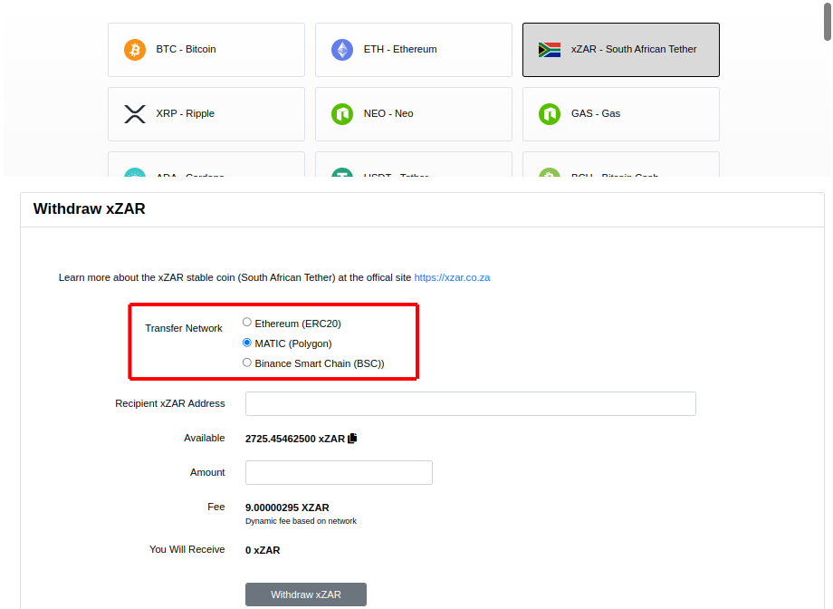Choose the GAS - Gas card
The width and height of the screenshot is (833, 609).
pyautogui.click(x=621, y=114)
